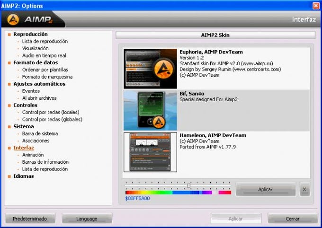
Task: Open the Idiomas section
Action: pyautogui.click(x=24, y=176)
